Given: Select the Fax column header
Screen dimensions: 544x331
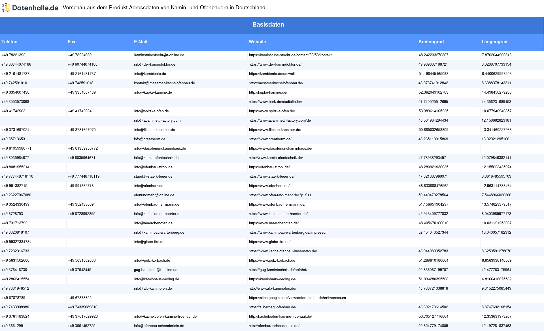Looking at the screenshot, I should pyautogui.click(x=71, y=42).
